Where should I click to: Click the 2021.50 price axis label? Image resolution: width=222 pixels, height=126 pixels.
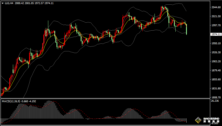click(x=215, y=17)
